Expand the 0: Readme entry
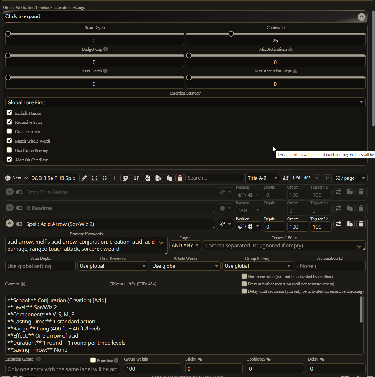 coord(10,208)
